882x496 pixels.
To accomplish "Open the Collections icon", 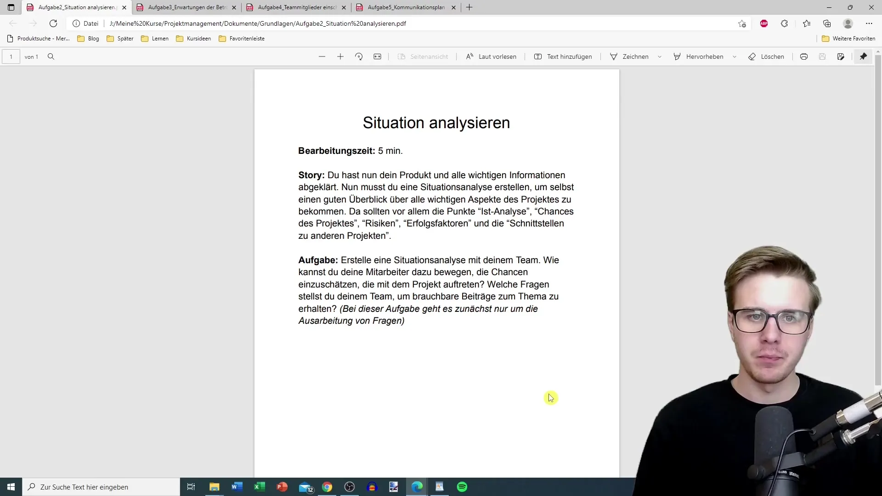I will [827, 23].
